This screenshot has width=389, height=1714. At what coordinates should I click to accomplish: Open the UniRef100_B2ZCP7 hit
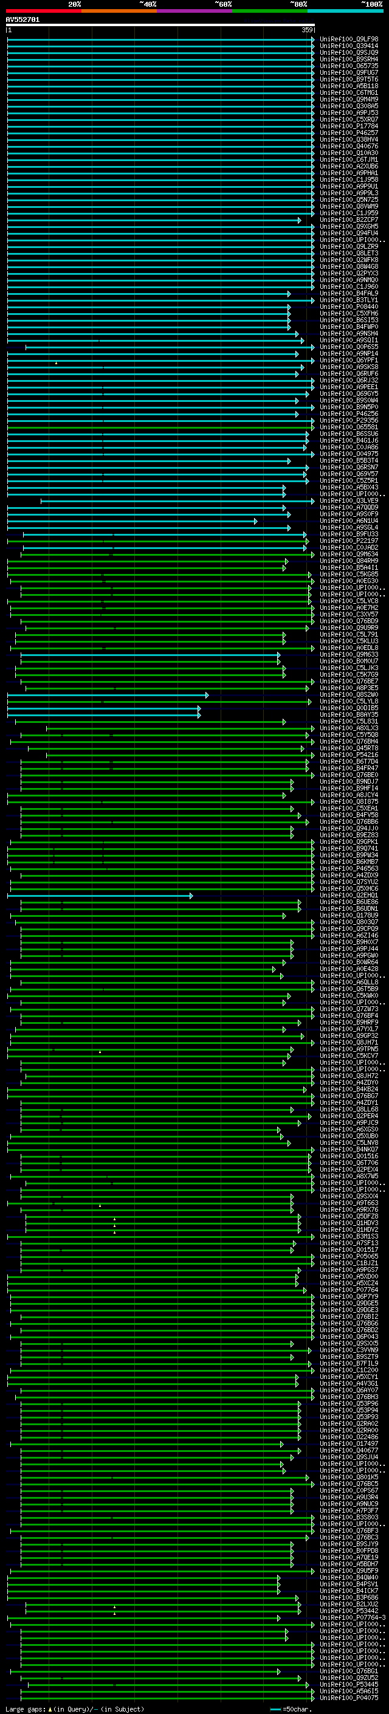click(349, 220)
